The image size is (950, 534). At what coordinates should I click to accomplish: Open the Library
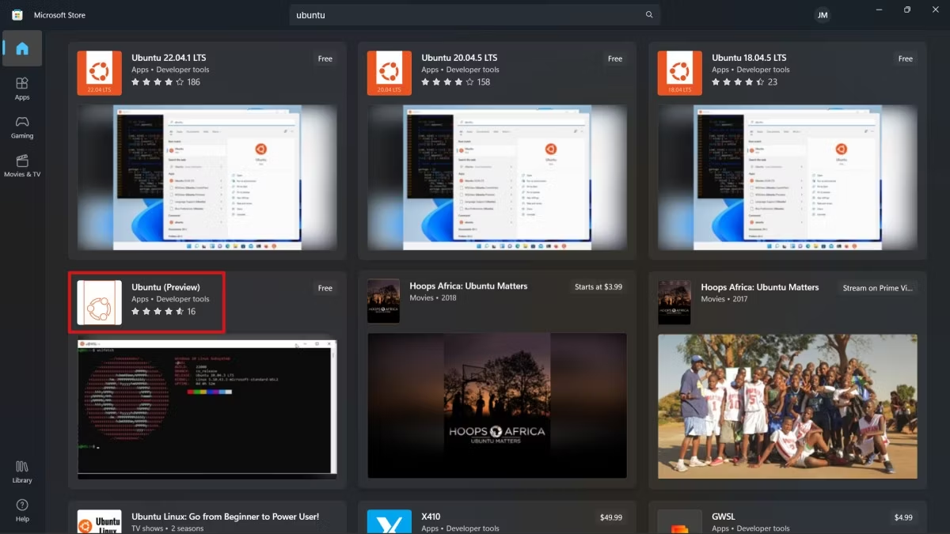pyautogui.click(x=22, y=472)
